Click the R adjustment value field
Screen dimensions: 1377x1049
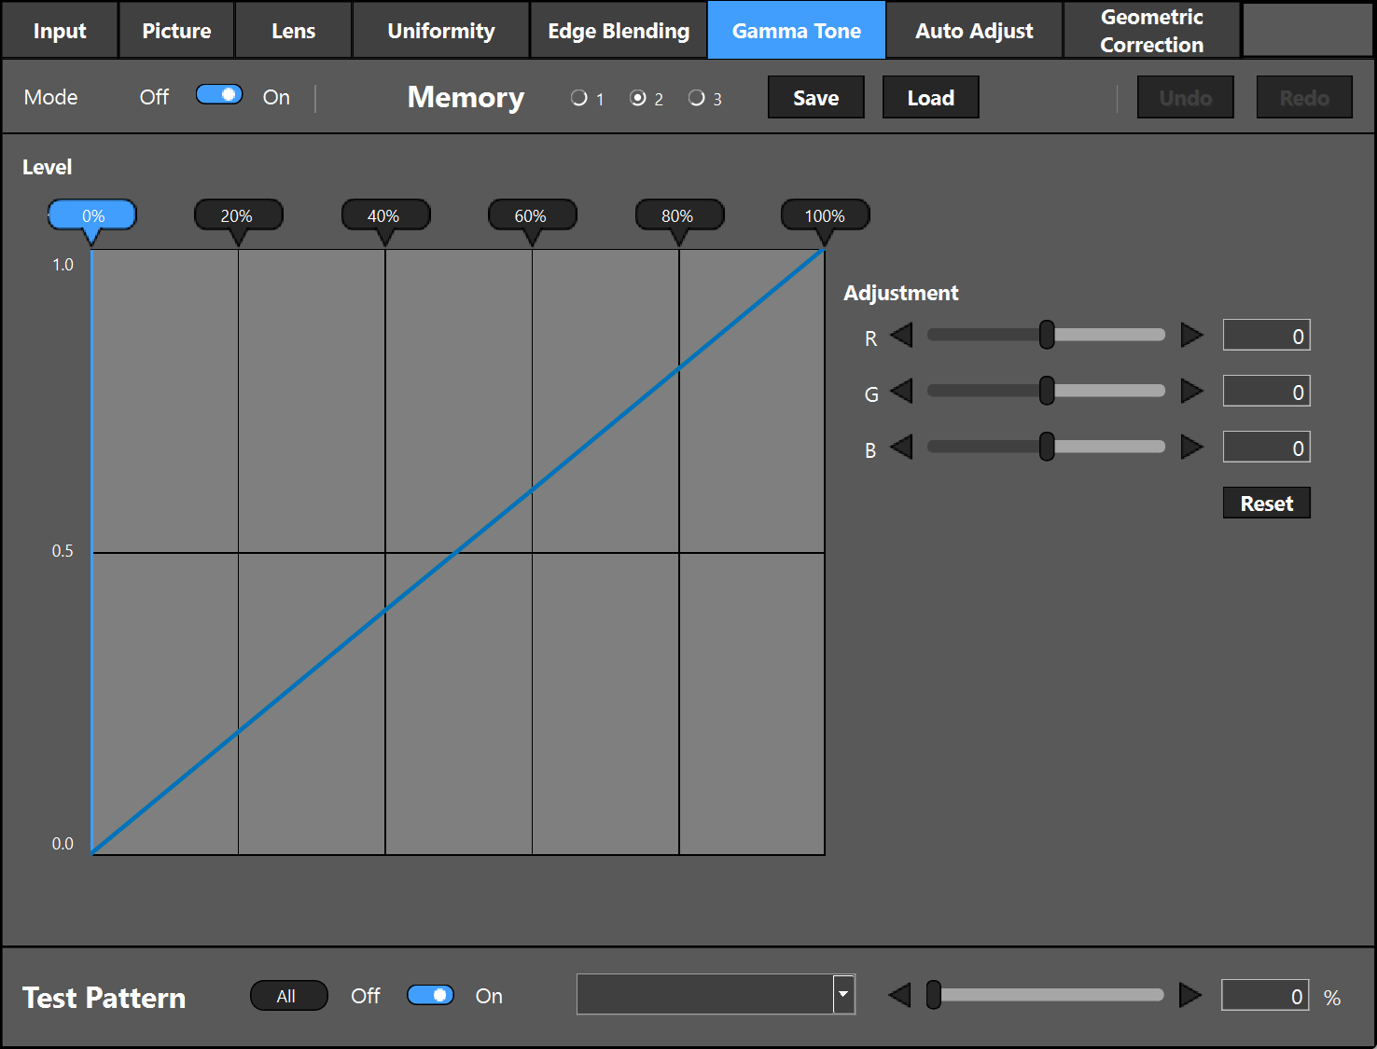coord(1266,336)
